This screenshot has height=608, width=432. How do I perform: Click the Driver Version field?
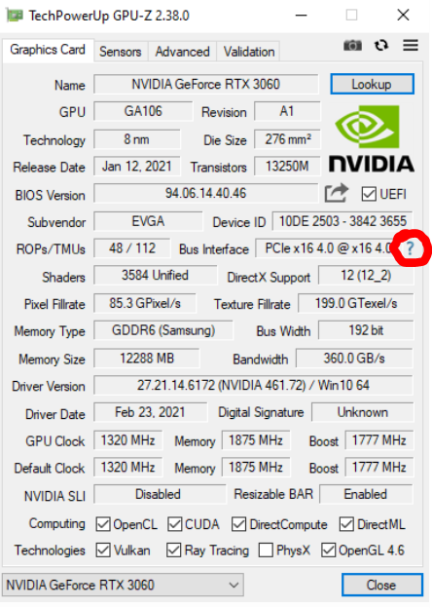click(253, 385)
